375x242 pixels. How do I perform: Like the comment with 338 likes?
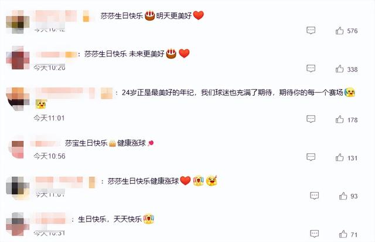pos(339,69)
